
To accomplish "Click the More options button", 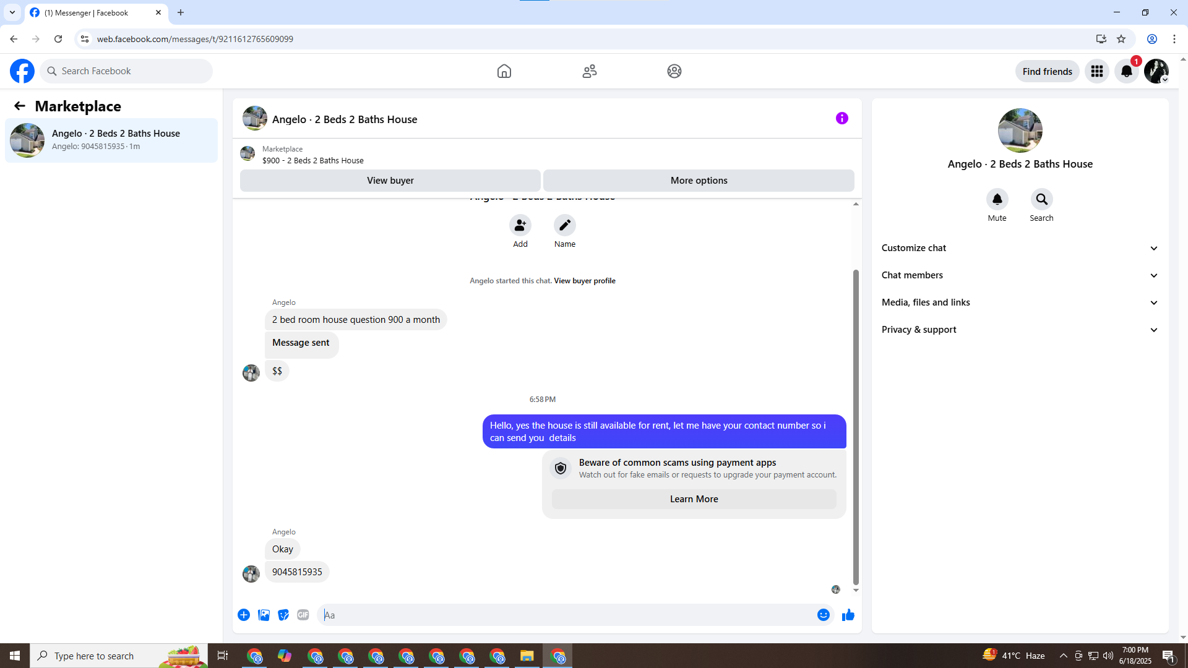I will click(699, 181).
